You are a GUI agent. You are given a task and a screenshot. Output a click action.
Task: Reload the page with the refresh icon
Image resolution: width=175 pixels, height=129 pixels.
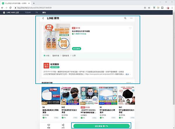coord(10,8)
